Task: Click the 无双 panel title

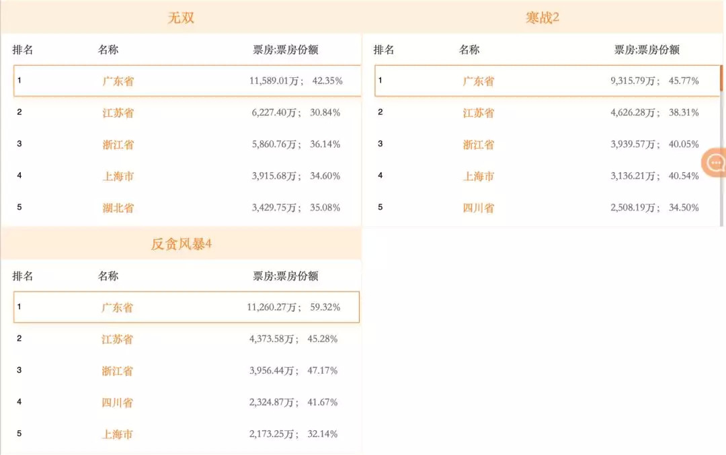Action: [x=181, y=18]
